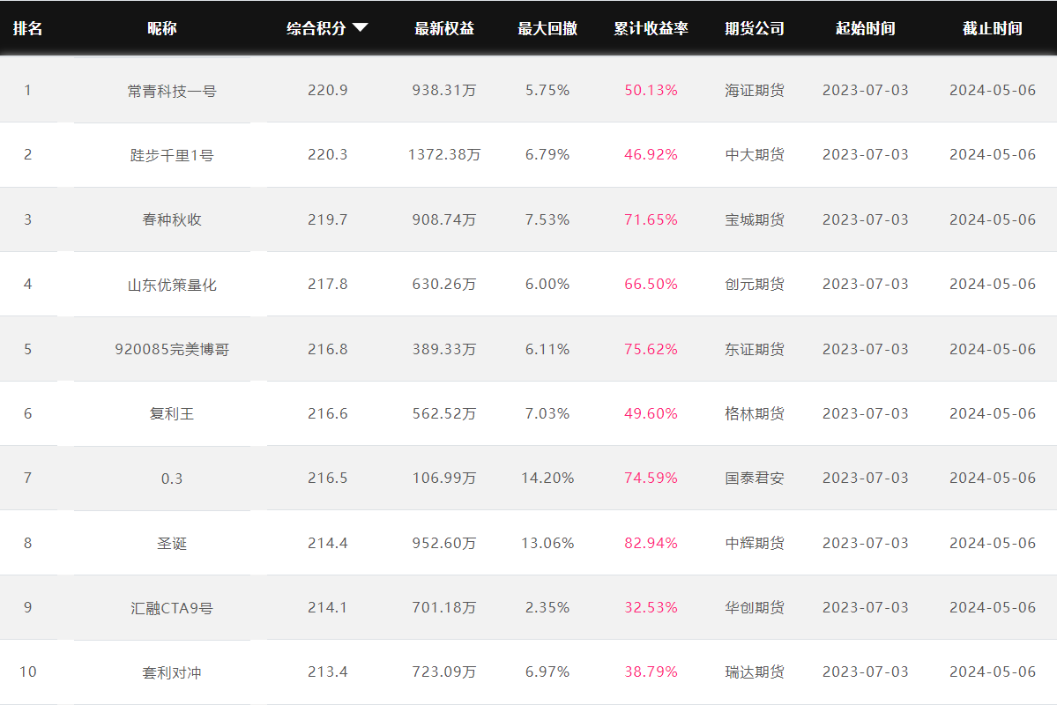
Task: Select the company 国泰君安
Action: [x=755, y=478]
